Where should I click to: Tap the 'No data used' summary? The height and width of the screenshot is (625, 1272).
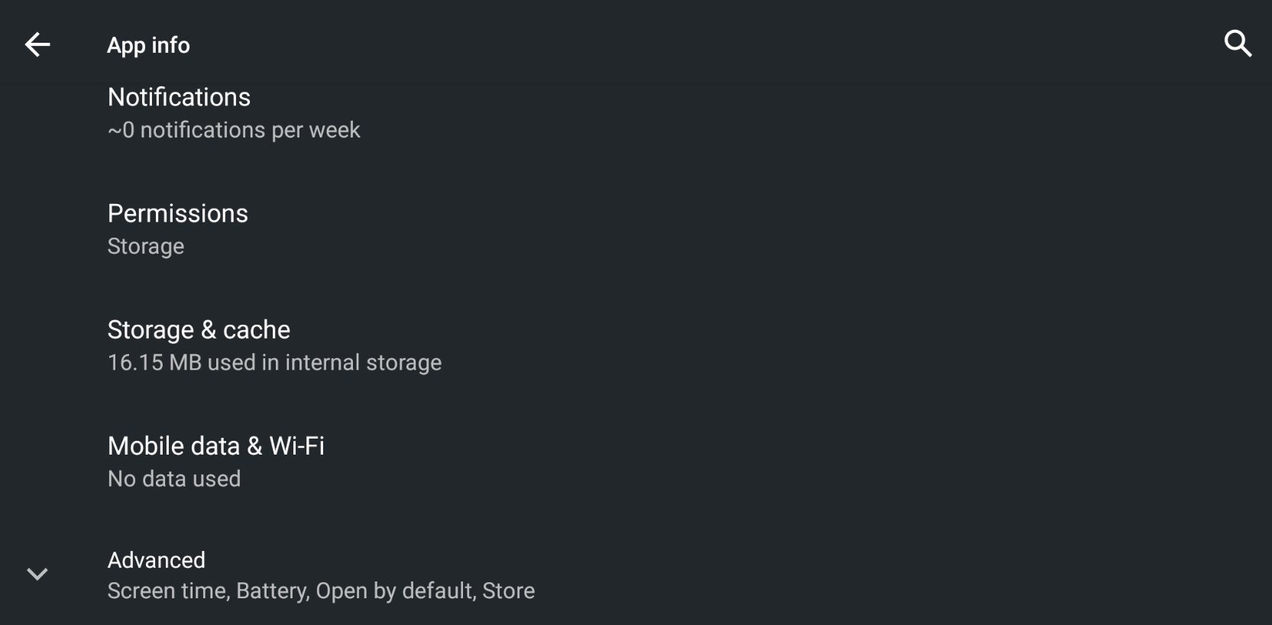[x=174, y=479]
